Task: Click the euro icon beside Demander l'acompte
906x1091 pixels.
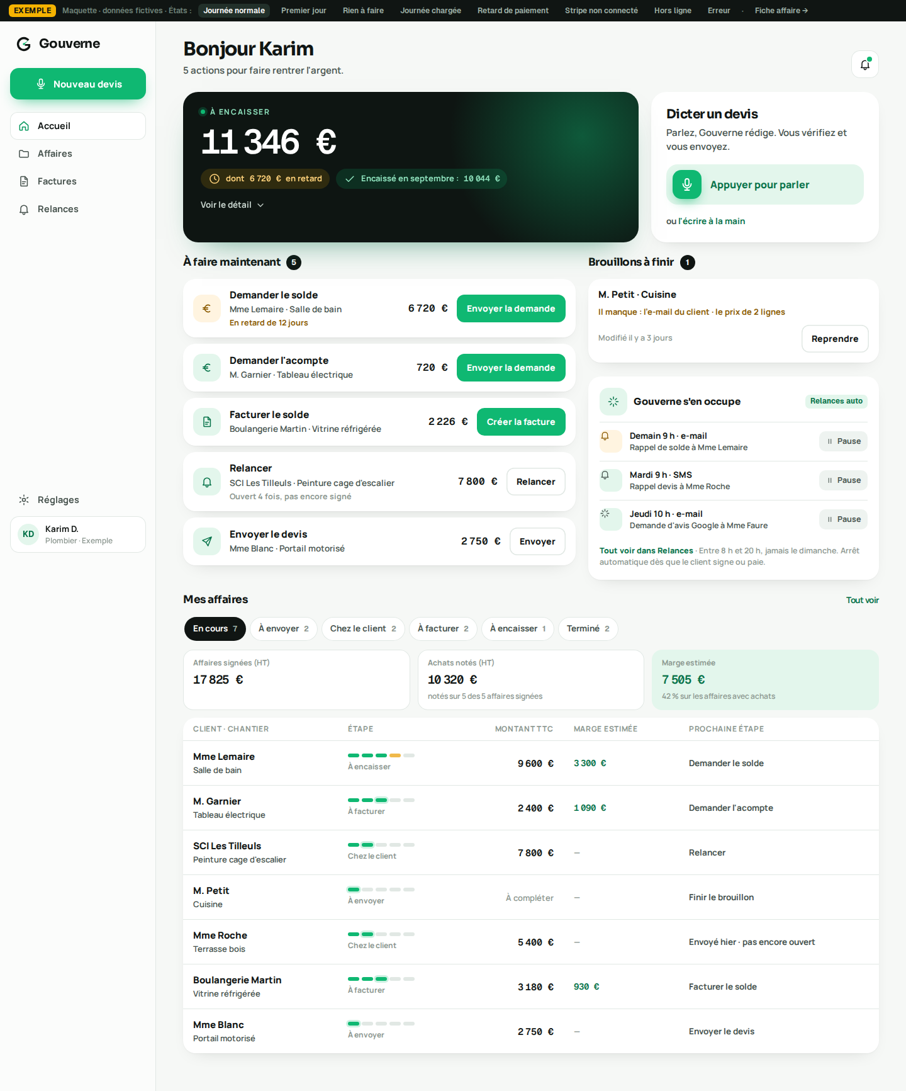Action: [207, 368]
